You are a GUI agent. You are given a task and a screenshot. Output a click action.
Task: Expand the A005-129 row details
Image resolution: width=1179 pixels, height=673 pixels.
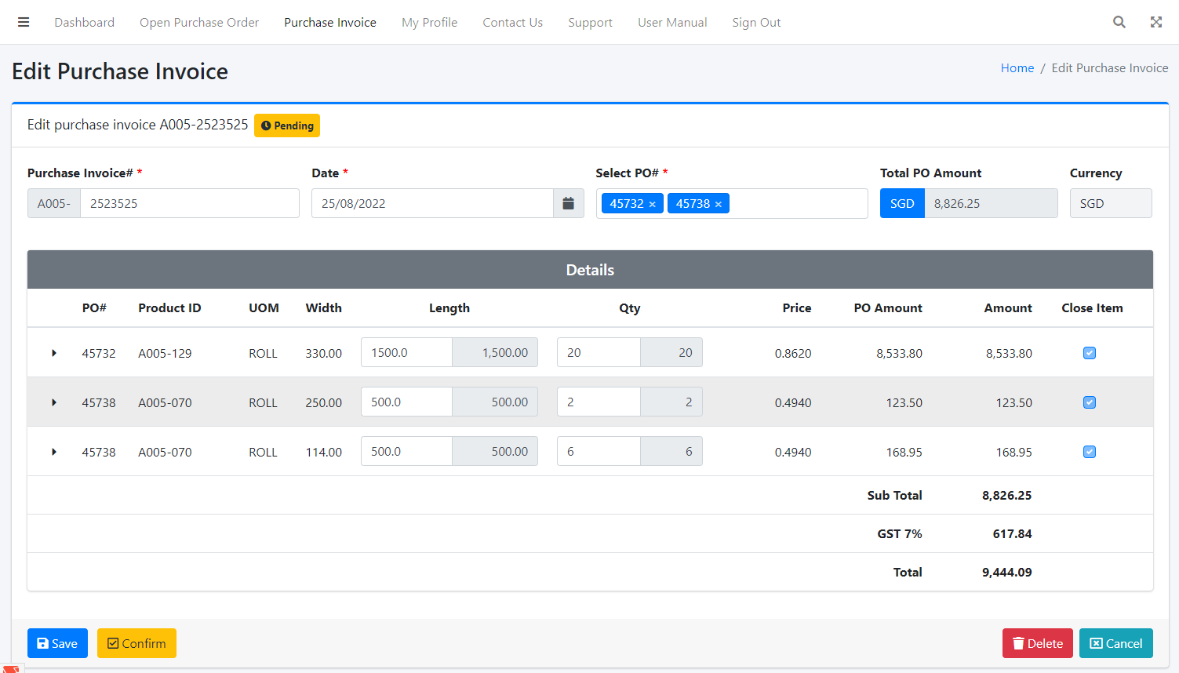(x=54, y=353)
